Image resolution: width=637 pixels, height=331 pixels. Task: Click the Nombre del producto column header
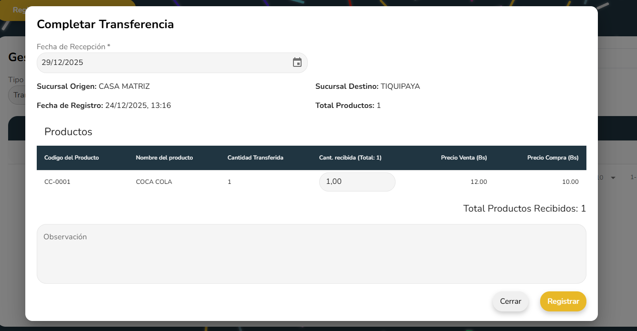164,158
